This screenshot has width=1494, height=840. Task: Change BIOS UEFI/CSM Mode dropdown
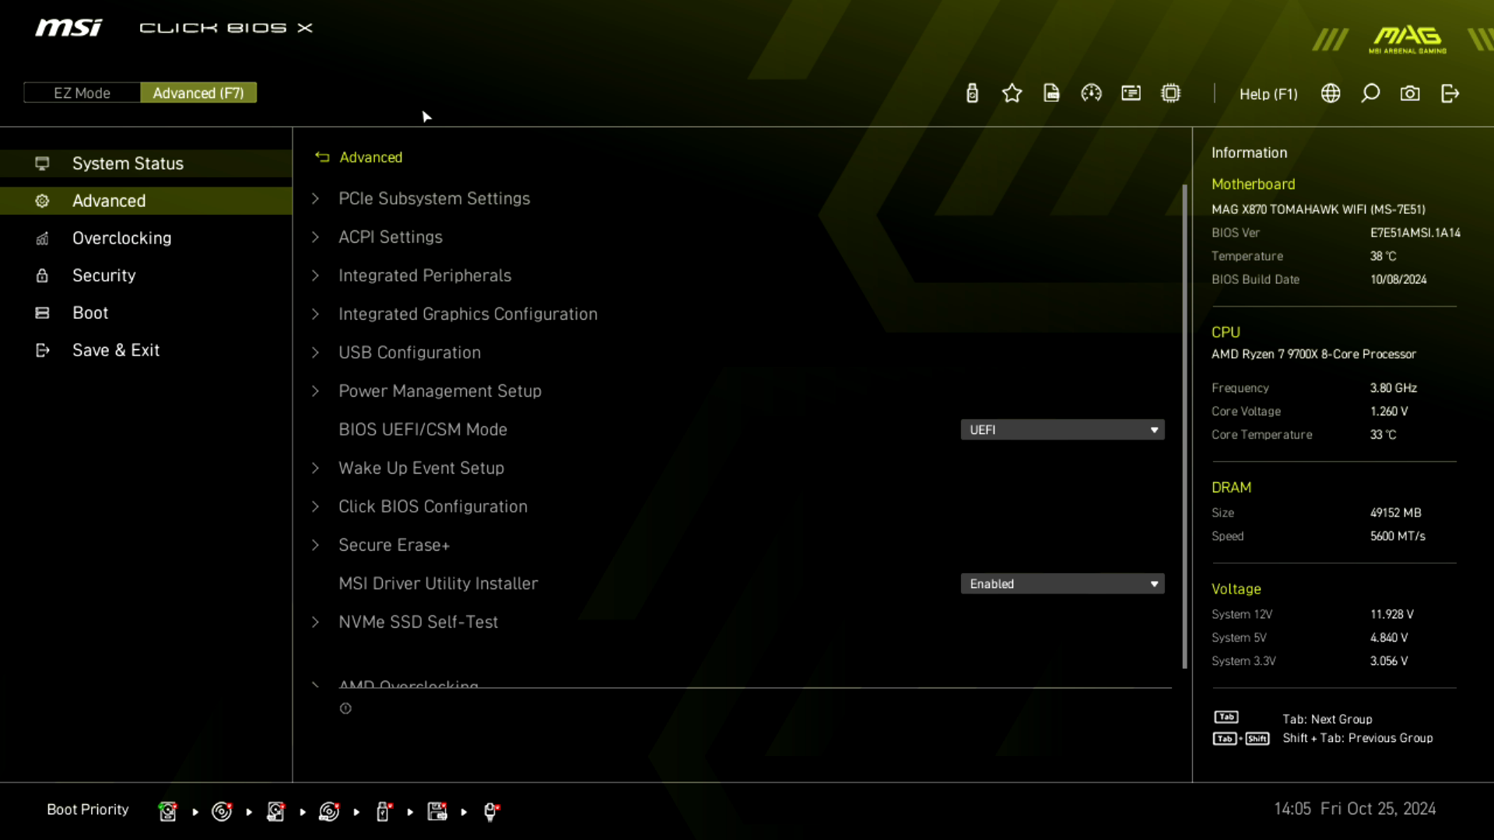[x=1062, y=429]
